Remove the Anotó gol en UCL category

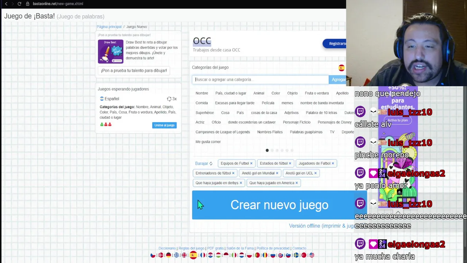[316, 173]
